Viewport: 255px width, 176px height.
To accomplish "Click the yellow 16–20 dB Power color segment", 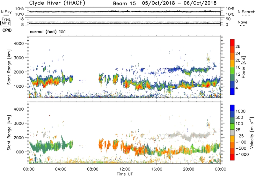I will point(232,64).
